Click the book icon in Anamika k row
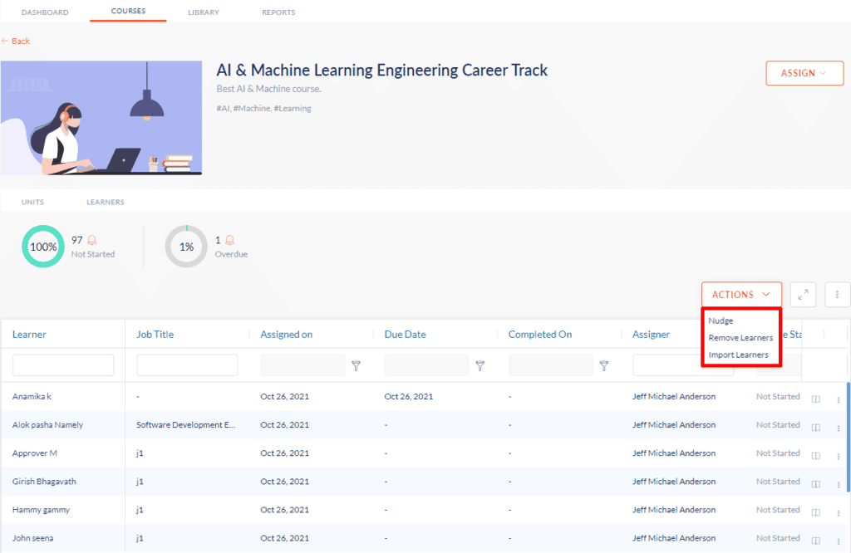 tap(816, 399)
